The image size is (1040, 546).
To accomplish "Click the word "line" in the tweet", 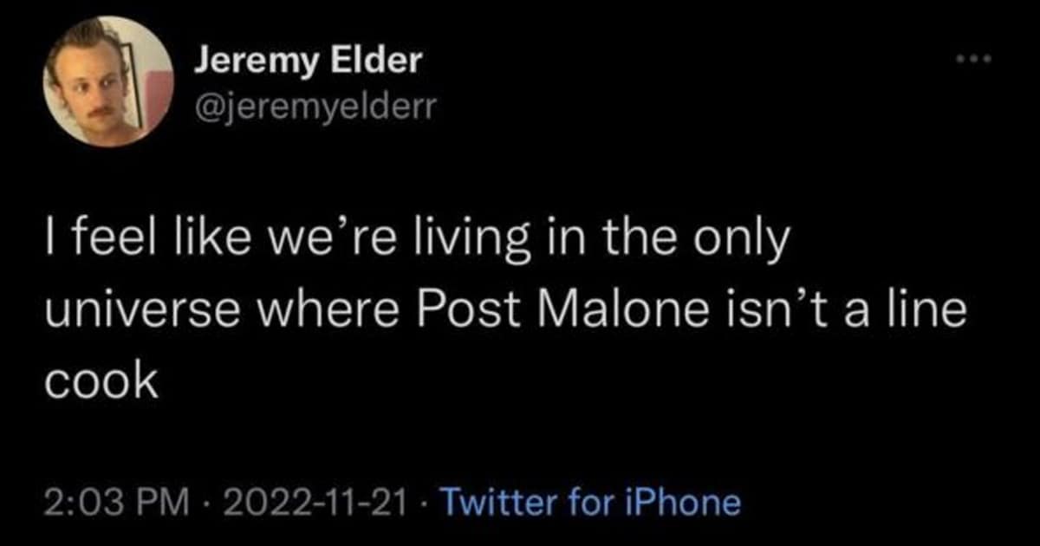I will pos(931,309).
